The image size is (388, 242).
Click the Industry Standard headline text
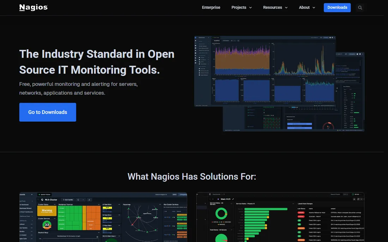97,62
